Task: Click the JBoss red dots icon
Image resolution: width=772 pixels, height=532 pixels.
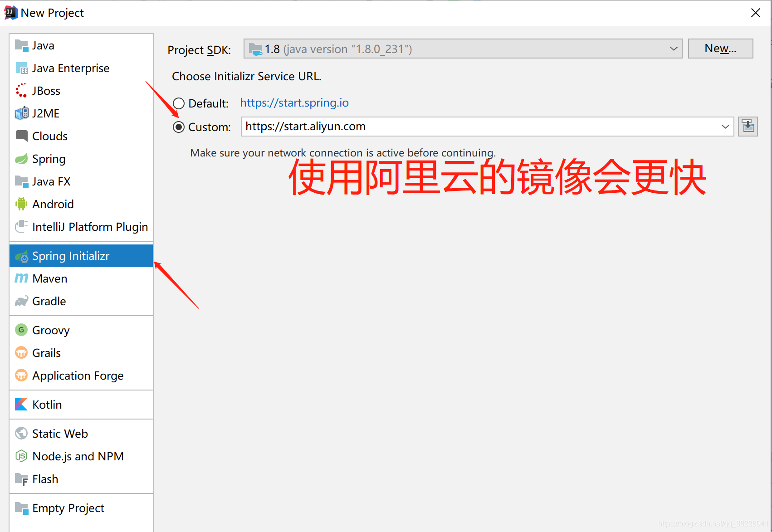Action: (x=21, y=91)
